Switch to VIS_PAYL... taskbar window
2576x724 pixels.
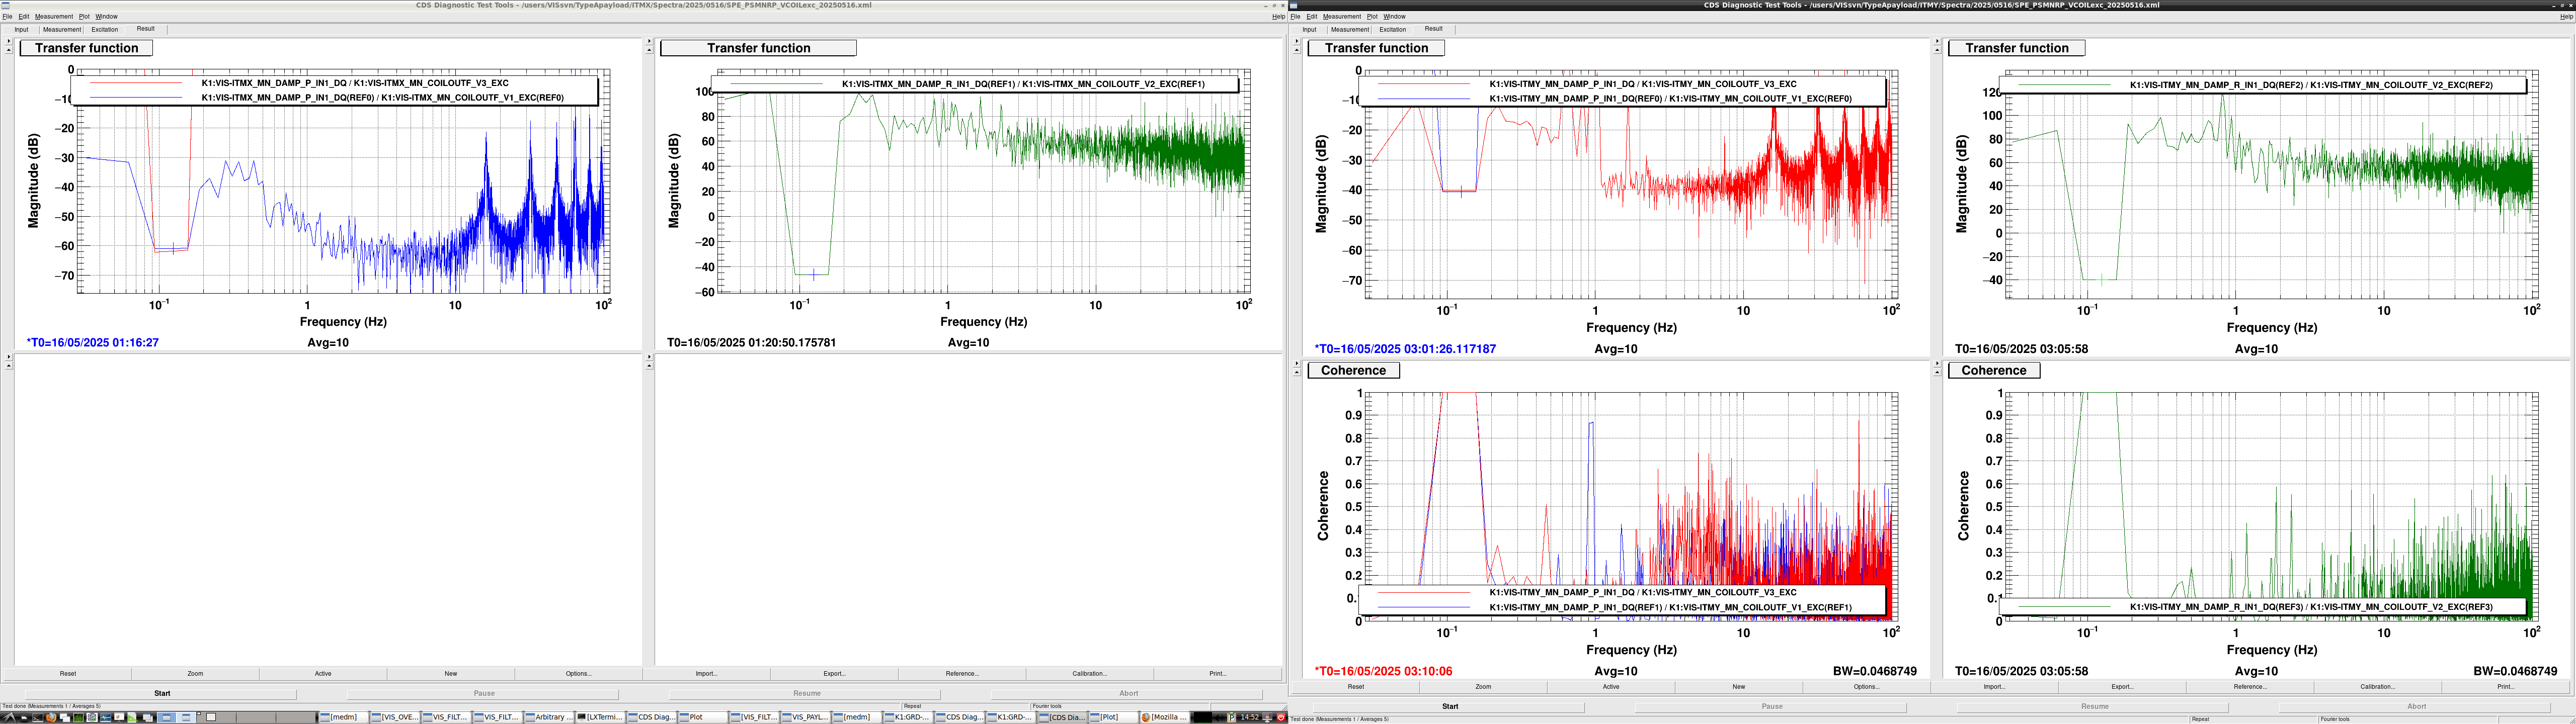[806, 717]
